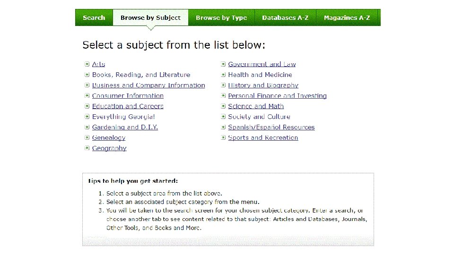Visit Personal Finance and Investing link
The image size is (454, 255).
tap(277, 96)
